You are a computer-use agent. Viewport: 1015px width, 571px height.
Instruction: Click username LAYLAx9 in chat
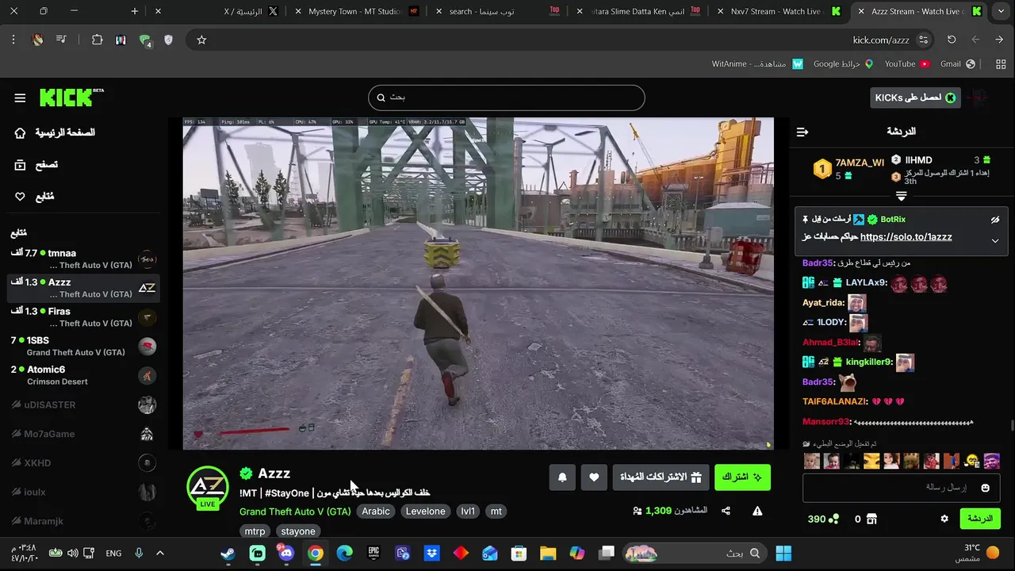point(866,283)
